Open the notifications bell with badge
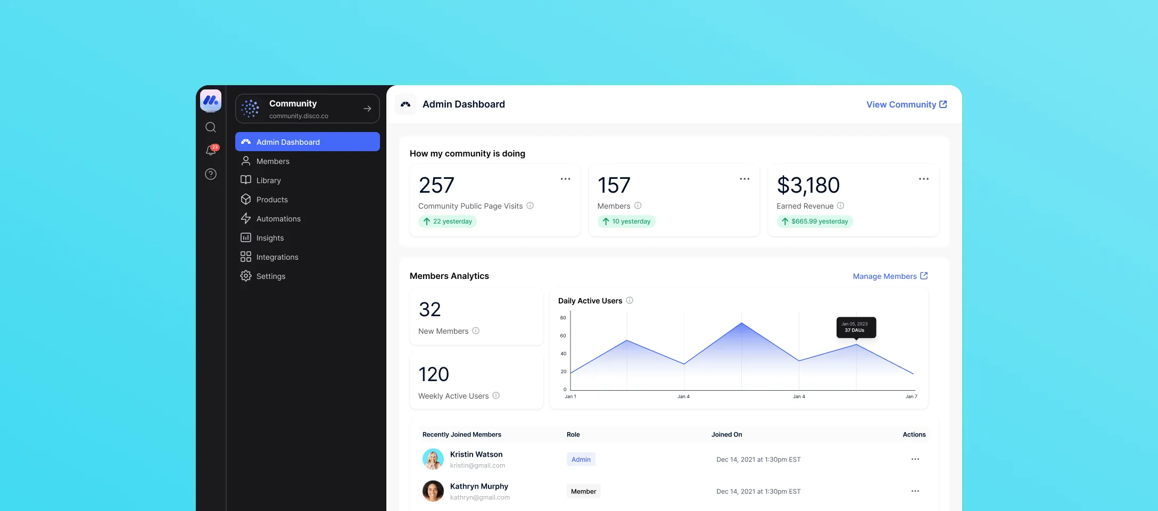The height and width of the screenshot is (511, 1158). tap(211, 151)
